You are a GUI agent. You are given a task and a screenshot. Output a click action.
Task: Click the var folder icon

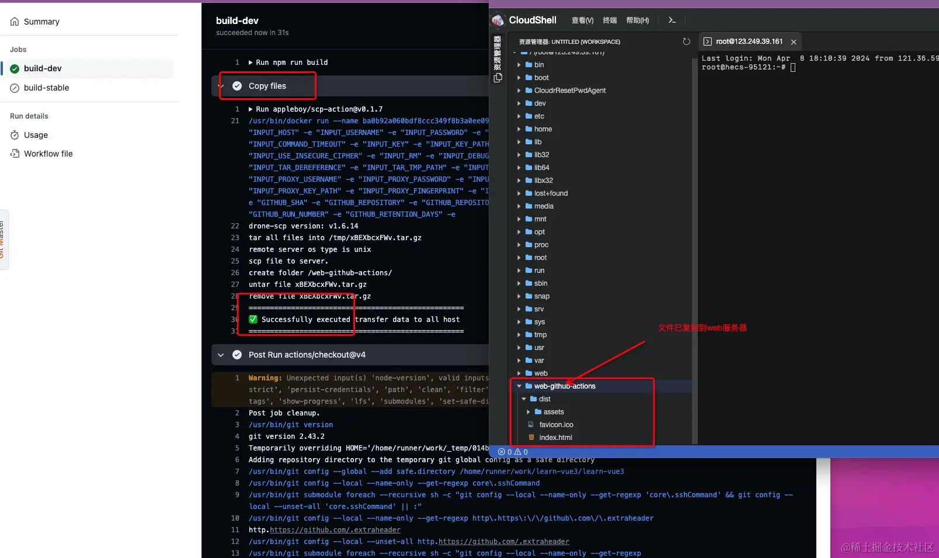coord(528,361)
